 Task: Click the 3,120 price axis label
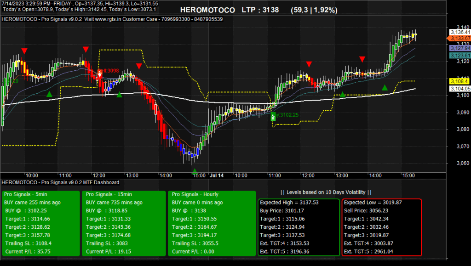point(463,62)
